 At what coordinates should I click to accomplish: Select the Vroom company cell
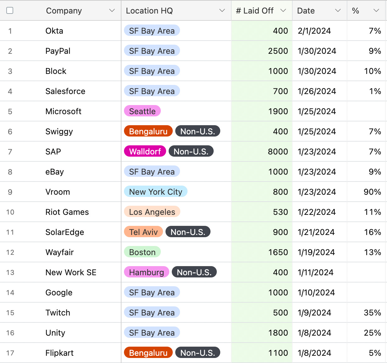(60, 192)
